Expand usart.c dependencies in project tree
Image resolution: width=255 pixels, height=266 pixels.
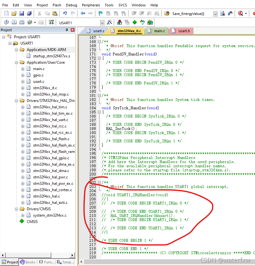click(23, 82)
